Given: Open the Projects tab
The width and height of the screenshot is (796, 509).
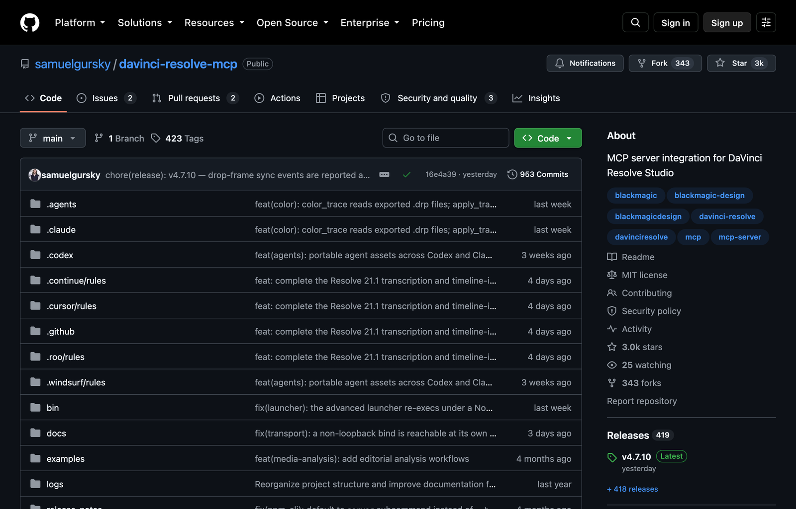Looking at the screenshot, I should coord(340,98).
